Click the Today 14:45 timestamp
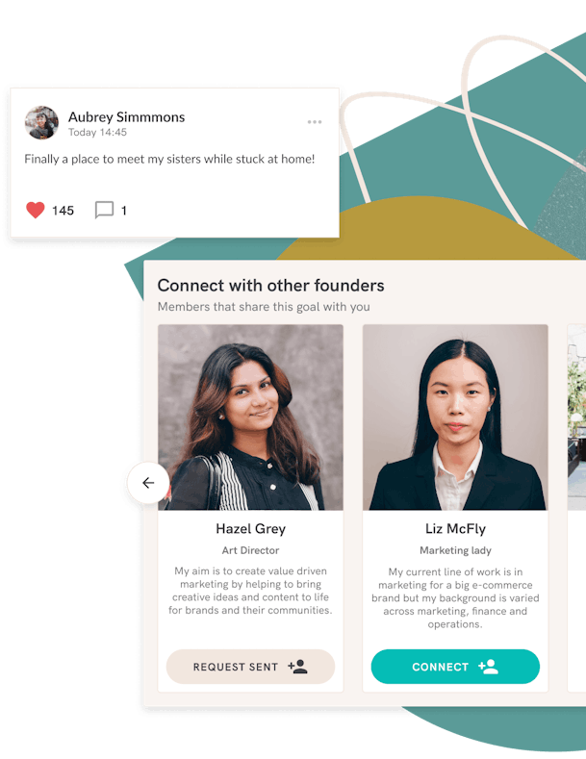The width and height of the screenshot is (586, 759). coord(97,132)
